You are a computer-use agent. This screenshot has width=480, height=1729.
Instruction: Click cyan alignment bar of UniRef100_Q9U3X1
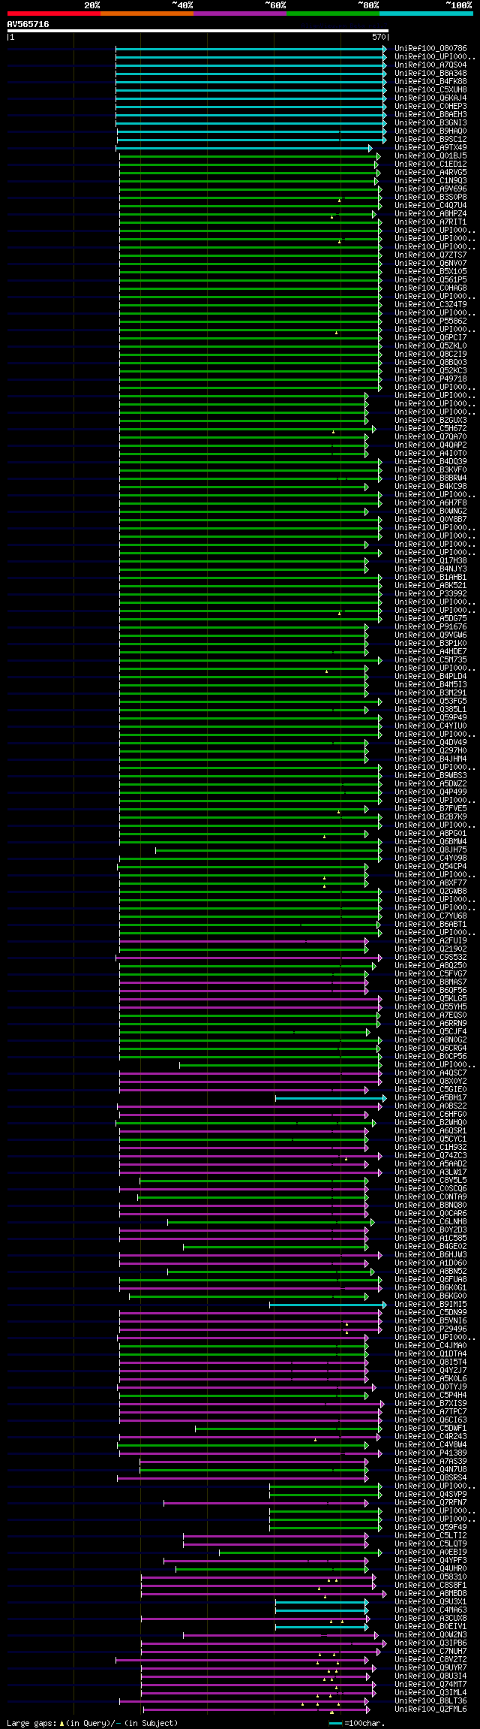(322, 1602)
